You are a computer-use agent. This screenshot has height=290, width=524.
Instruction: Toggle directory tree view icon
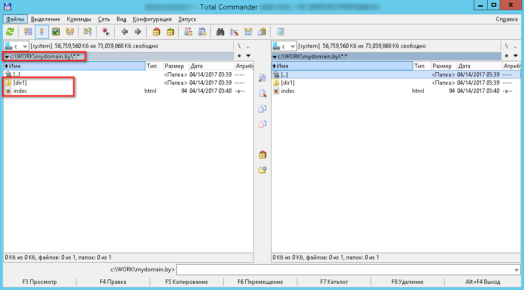69,32
